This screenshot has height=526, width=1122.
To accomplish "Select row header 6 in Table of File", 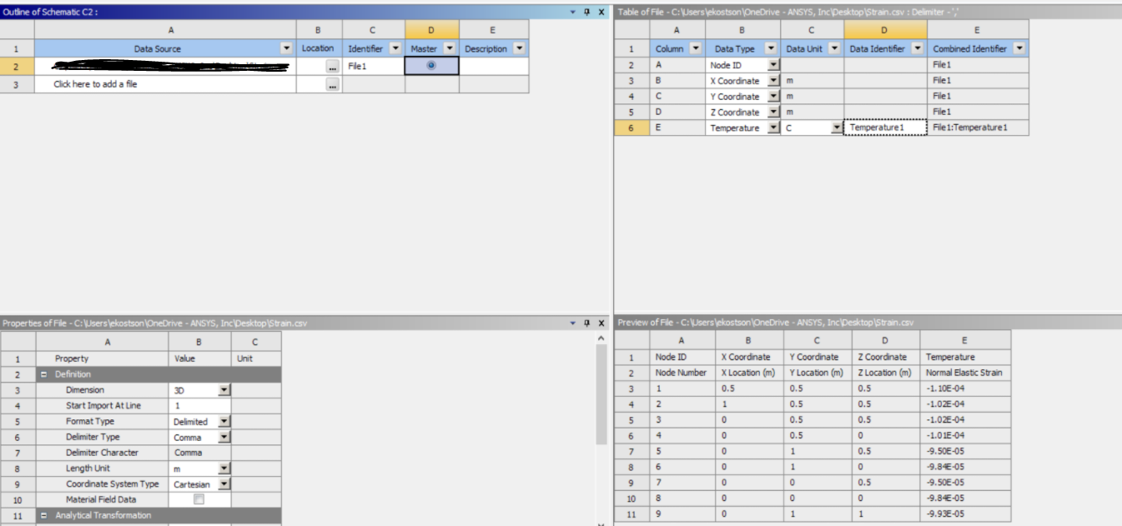I will (x=631, y=128).
